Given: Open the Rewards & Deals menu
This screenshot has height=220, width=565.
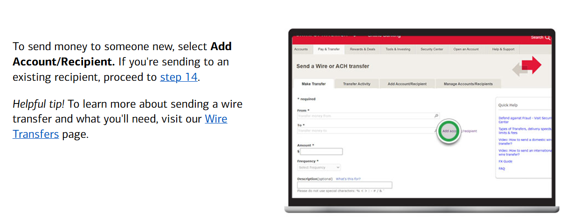Looking at the screenshot, I should pos(362,49).
